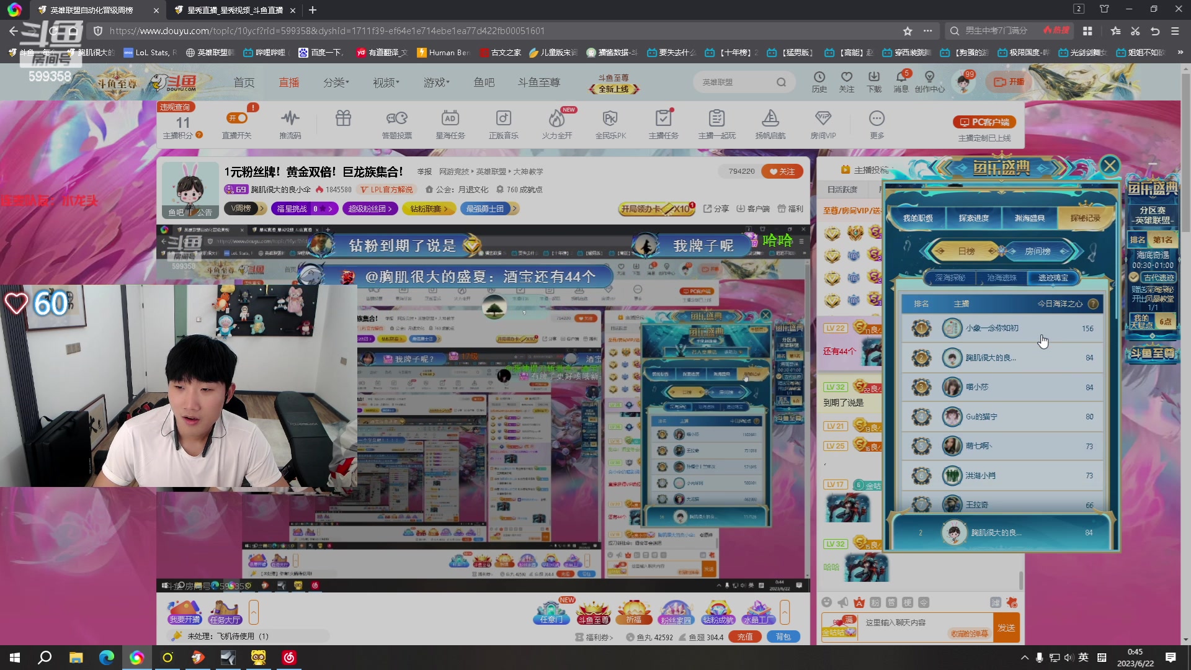The width and height of the screenshot is (1191, 670).
Task: Click the 福利 welfare link
Action: [790, 209]
